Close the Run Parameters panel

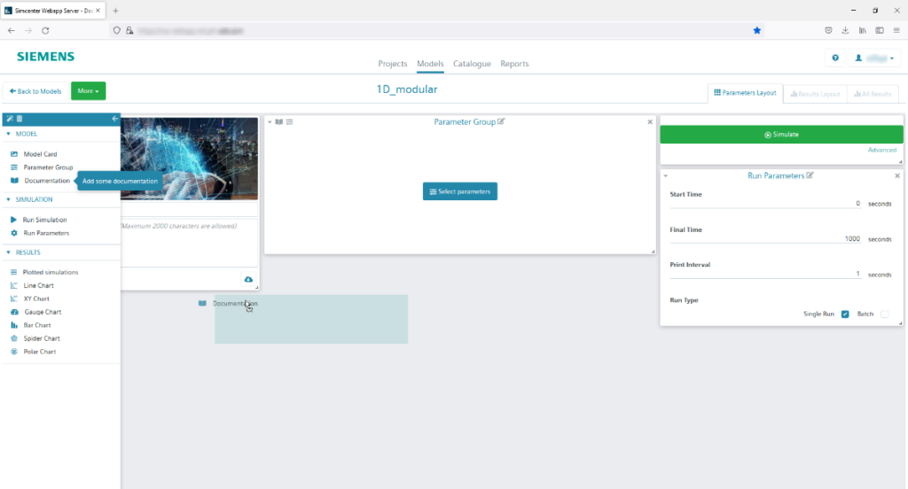897,176
